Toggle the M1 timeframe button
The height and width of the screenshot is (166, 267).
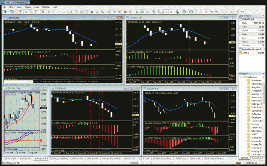[x=201, y=12]
